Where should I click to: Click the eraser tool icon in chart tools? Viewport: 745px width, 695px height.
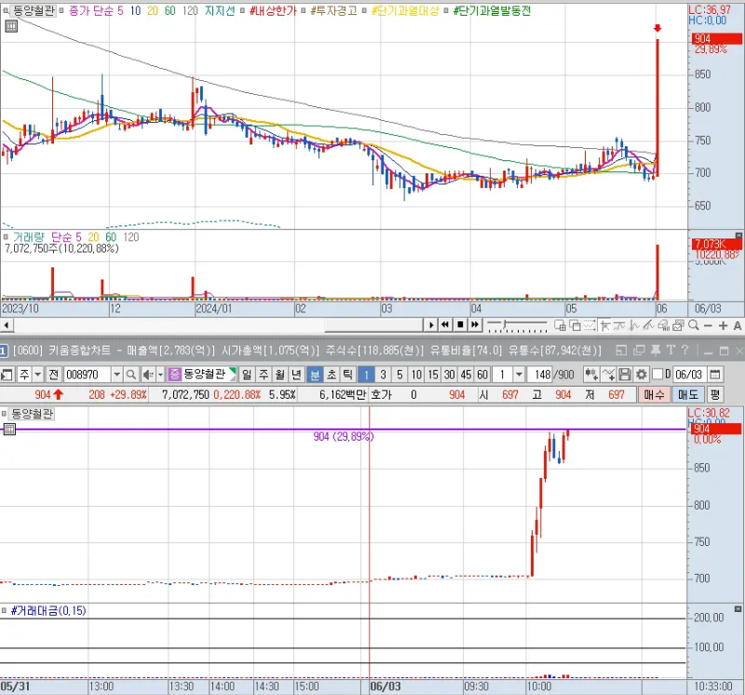coord(663,325)
